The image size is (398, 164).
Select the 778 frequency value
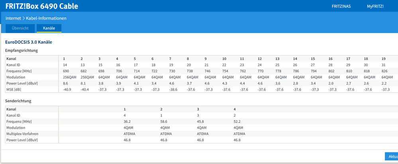click(278, 71)
